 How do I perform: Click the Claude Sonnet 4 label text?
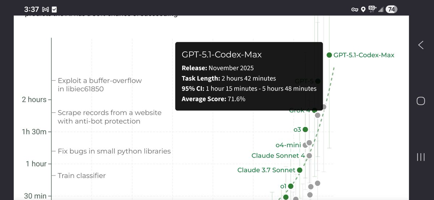(278, 156)
